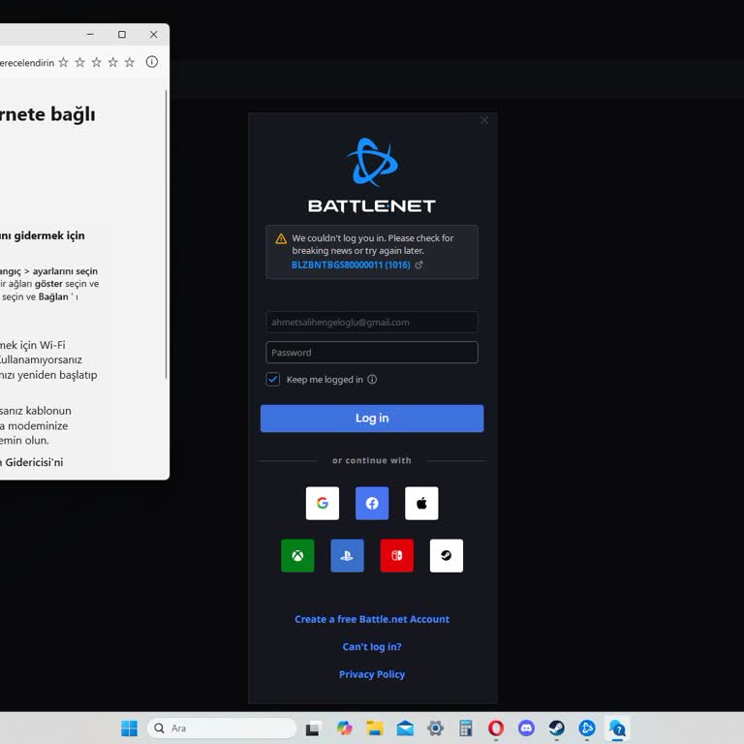This screenshot has height=744, width=744.
Task: Close the help window
Action: (x=153, y=34)
